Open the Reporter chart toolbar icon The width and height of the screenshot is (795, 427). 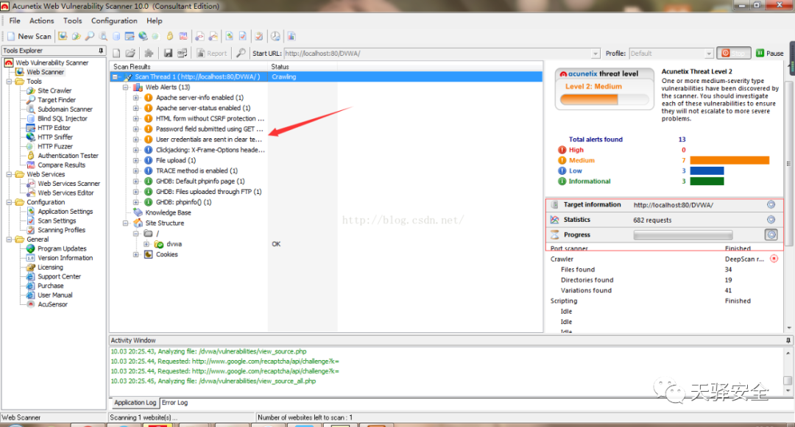pyautogui.click(x=291, y=36)
